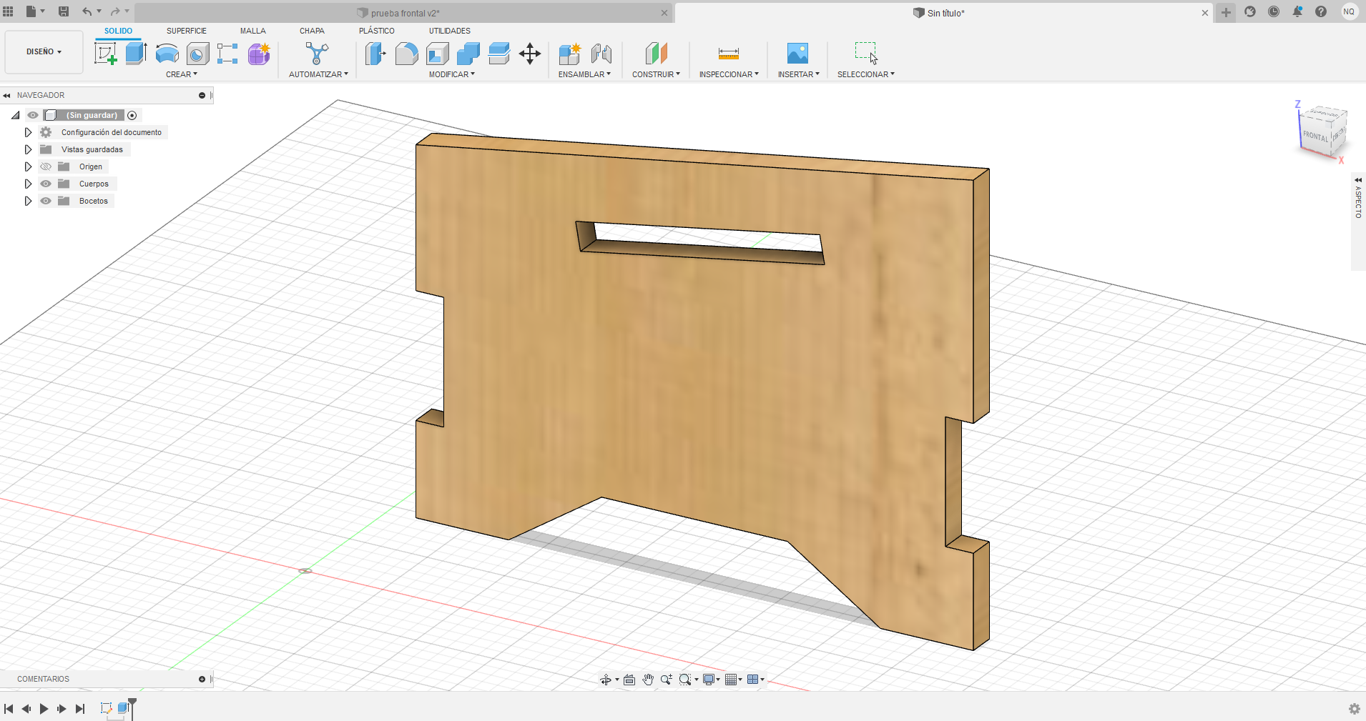Click the FRONTAL face of the ViewCube
Screen dimensions: 1366x721
point(1315,135)
